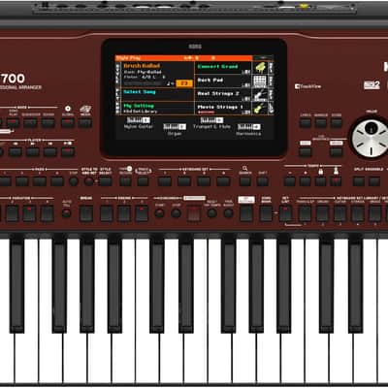Toggle the metronome button
Viewport: 388px width, 388px height.
[x=336, y=181]
